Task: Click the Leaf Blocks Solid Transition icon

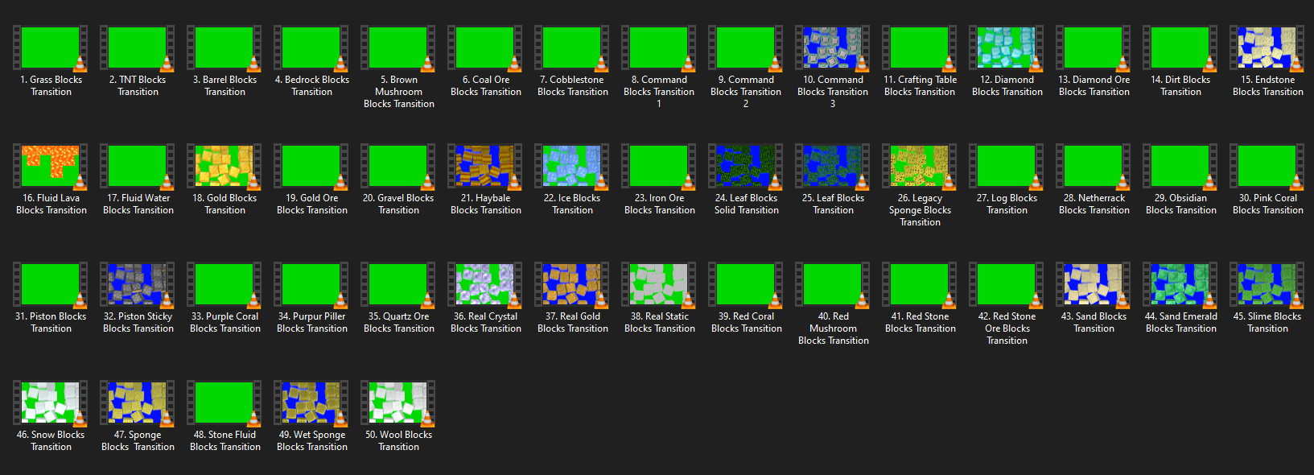Action: click(x=745, y=166)
